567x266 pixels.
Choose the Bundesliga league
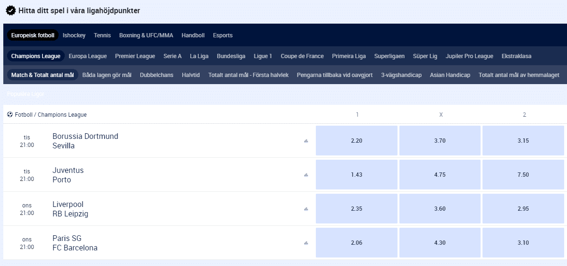(231, 56)
